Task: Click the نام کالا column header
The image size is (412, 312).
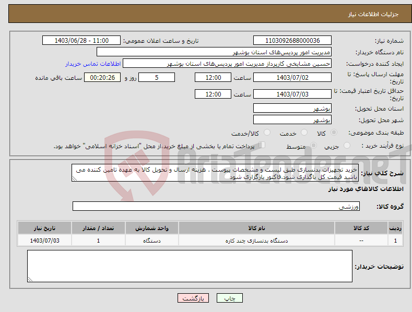Action: (x=257, y=228)
